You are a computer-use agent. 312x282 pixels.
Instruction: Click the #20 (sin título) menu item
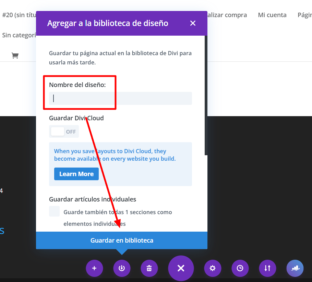19,15
